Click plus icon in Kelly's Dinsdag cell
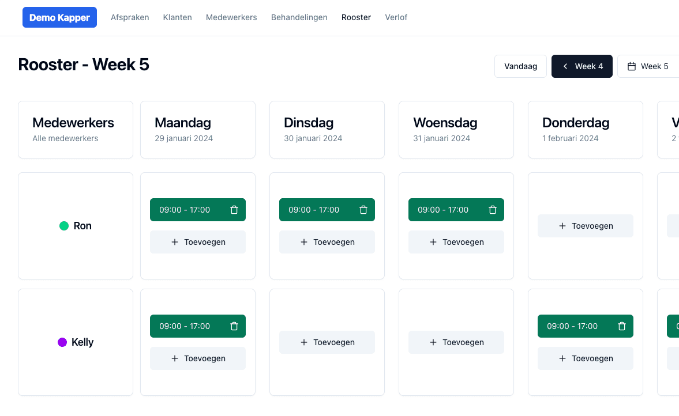 click(x=304, y=342)
